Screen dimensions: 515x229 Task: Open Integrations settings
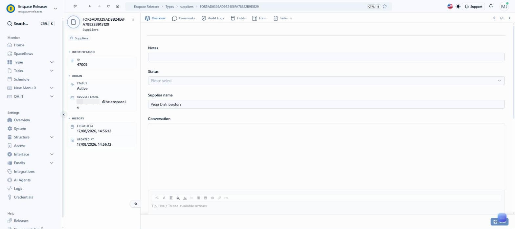[24, 171]
